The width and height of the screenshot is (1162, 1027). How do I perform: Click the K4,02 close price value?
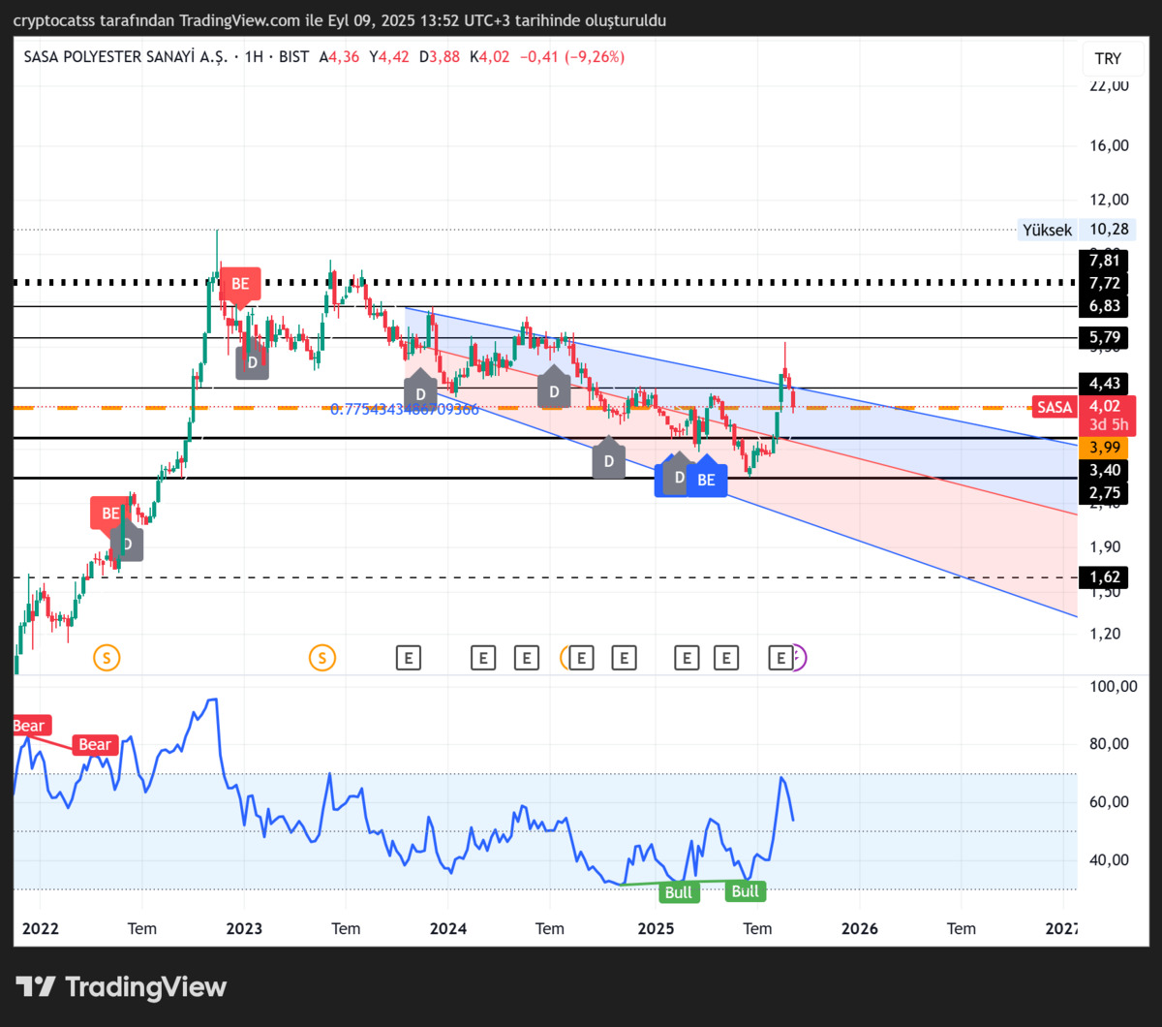coord(489,57)
